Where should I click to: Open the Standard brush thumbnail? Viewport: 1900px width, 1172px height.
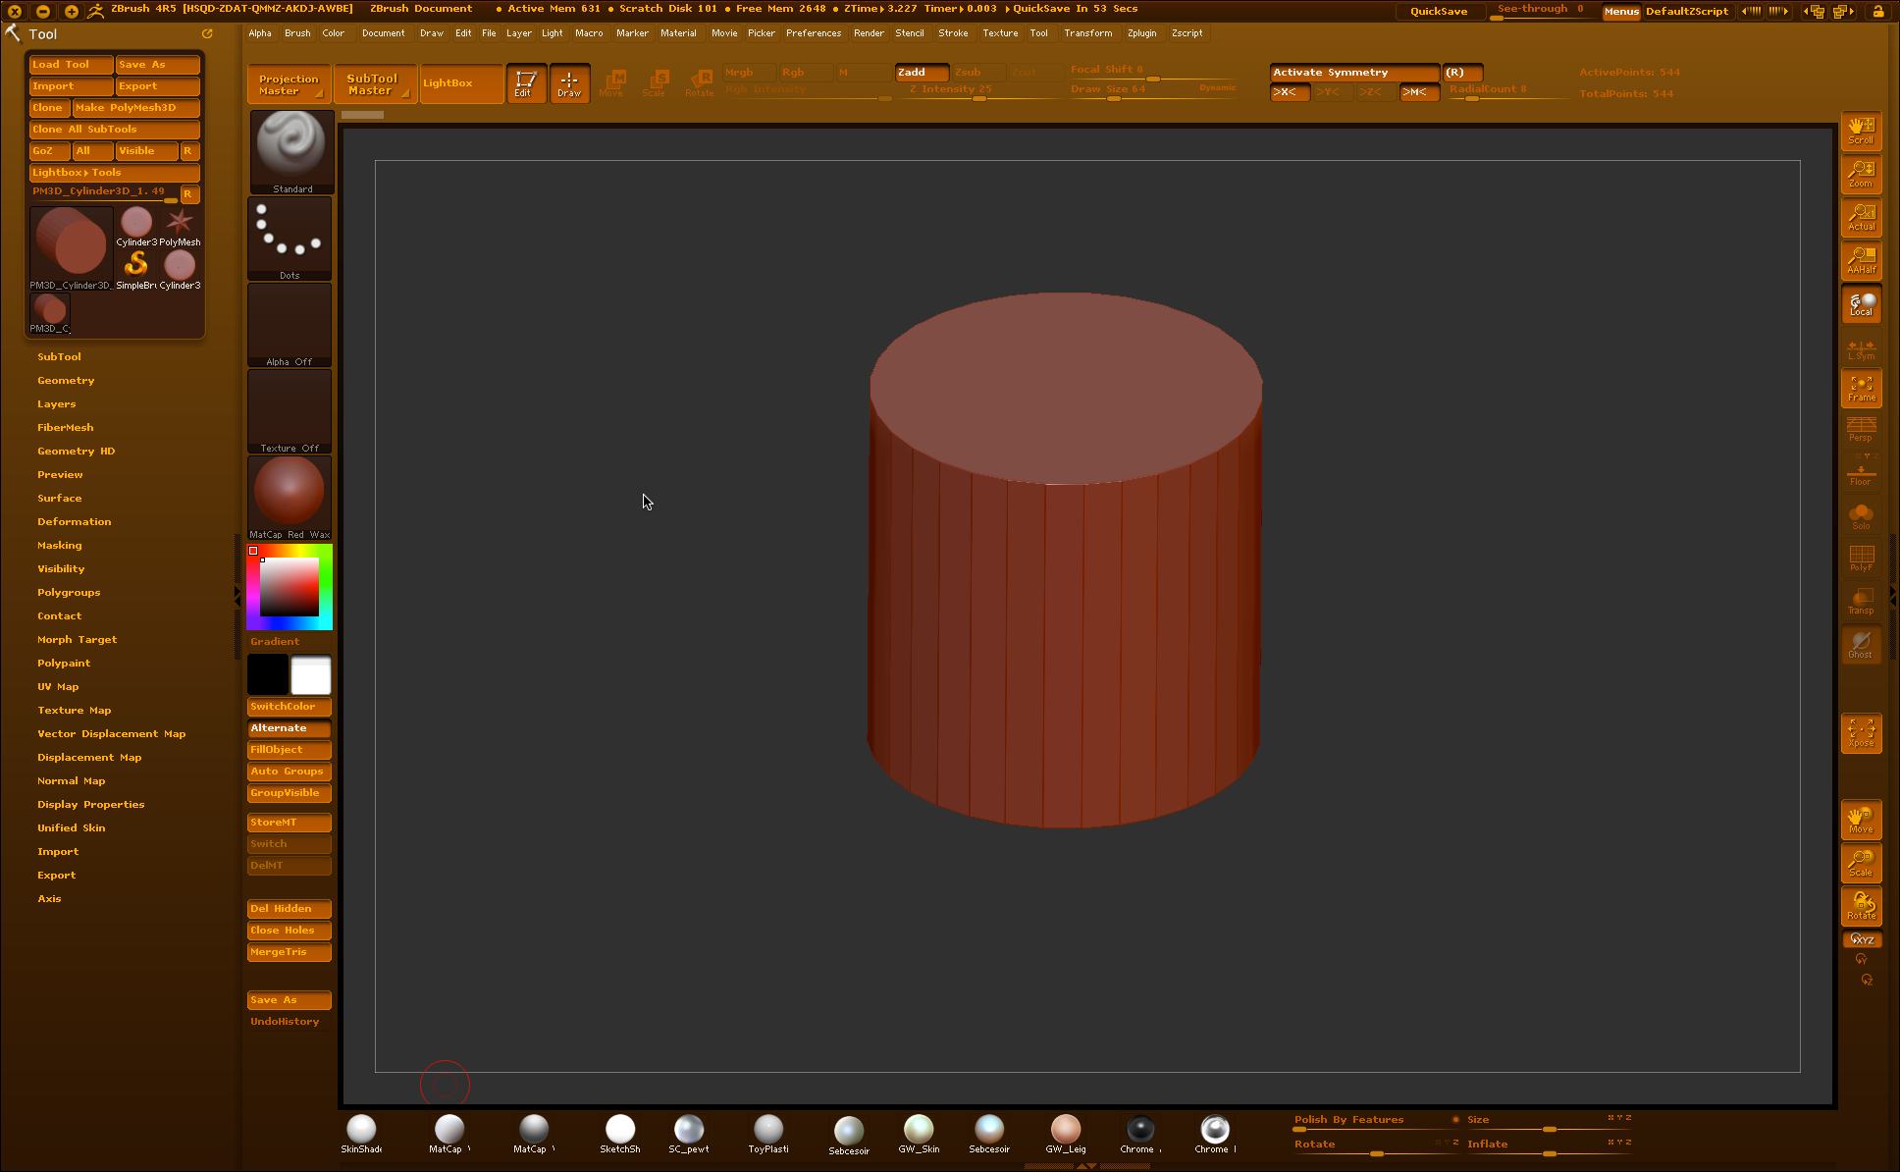(291, 148)
